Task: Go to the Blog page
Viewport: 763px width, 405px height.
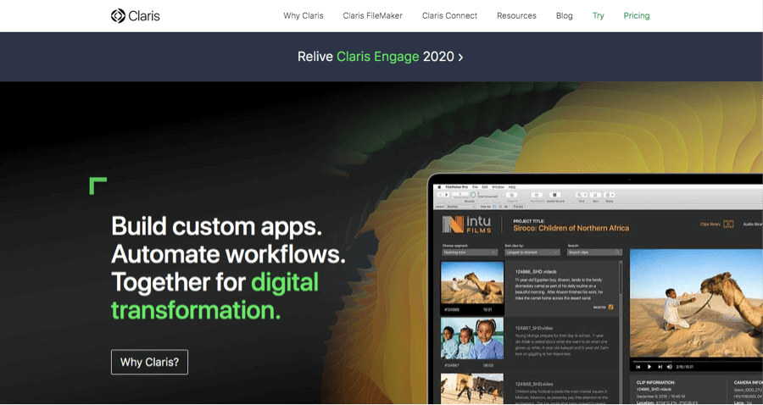Action: 565,15
